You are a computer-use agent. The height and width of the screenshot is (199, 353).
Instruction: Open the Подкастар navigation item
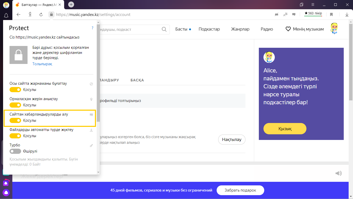(x=209, y=29)
